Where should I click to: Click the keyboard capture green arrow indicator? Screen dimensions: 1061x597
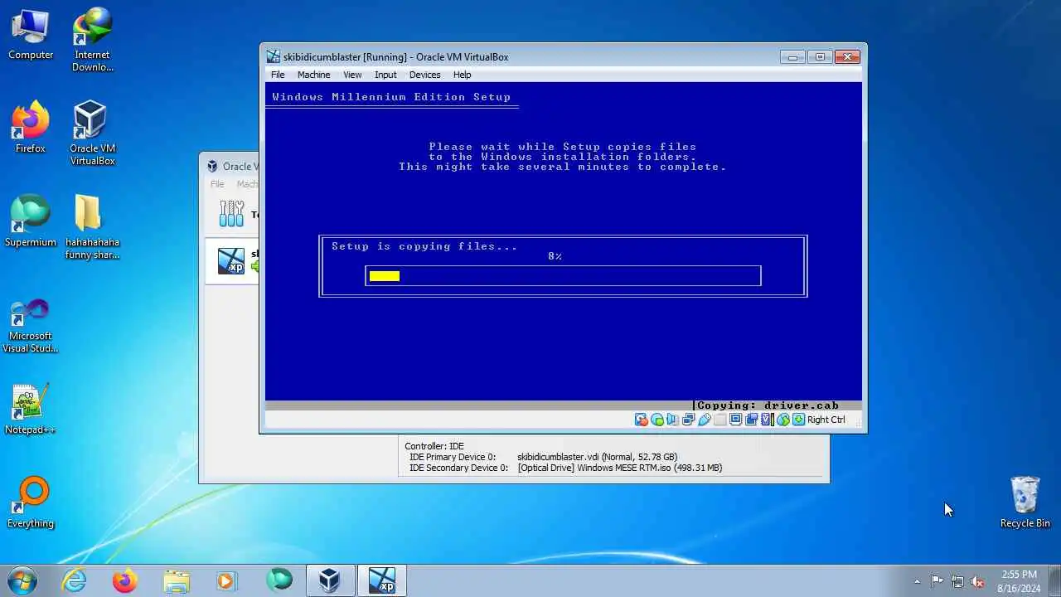click(798, 420)
